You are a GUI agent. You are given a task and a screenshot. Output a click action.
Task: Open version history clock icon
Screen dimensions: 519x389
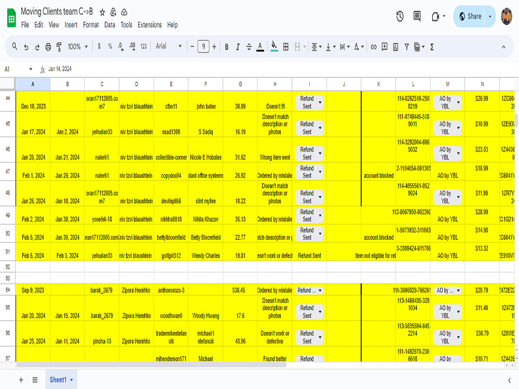coord(400,16)
